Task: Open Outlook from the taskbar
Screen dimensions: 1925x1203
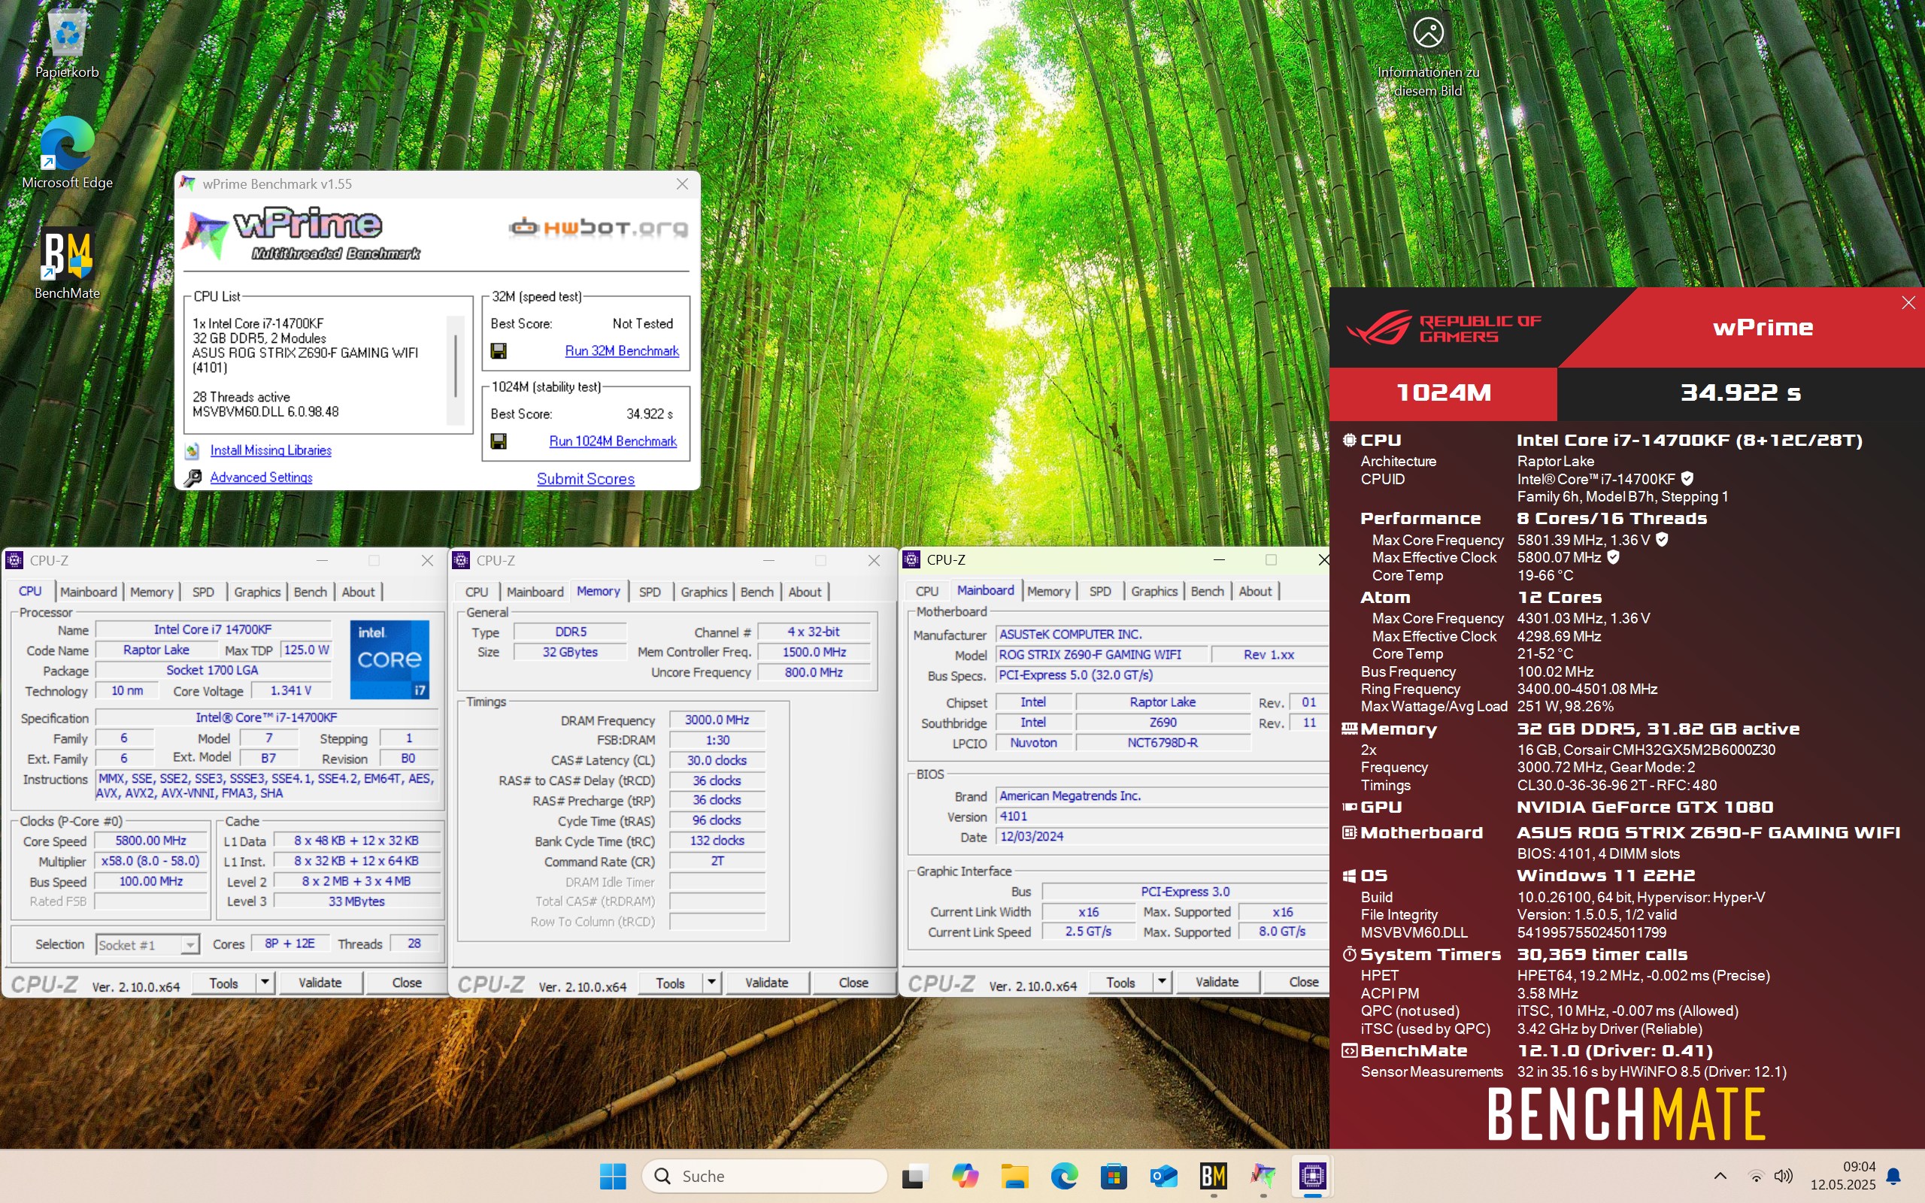Action: click(x=1163, y=1176)
